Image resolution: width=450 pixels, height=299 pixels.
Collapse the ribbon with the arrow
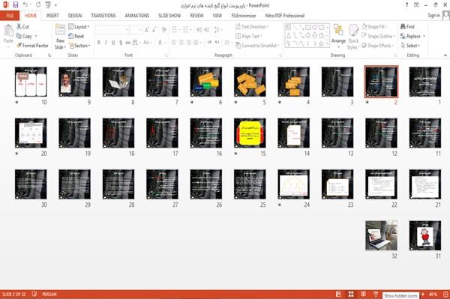tap(445, 55)
